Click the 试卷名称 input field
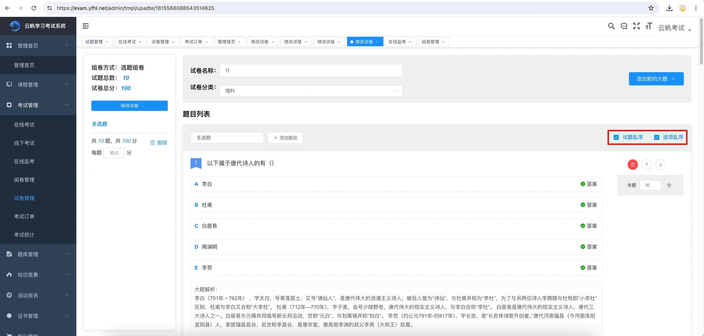Viewport: 704px width, 336px height. pos(311,70)
